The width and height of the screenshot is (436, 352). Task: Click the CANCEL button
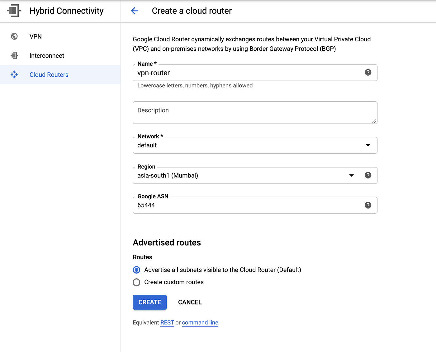pyautogui.click(x=190, y=302)
